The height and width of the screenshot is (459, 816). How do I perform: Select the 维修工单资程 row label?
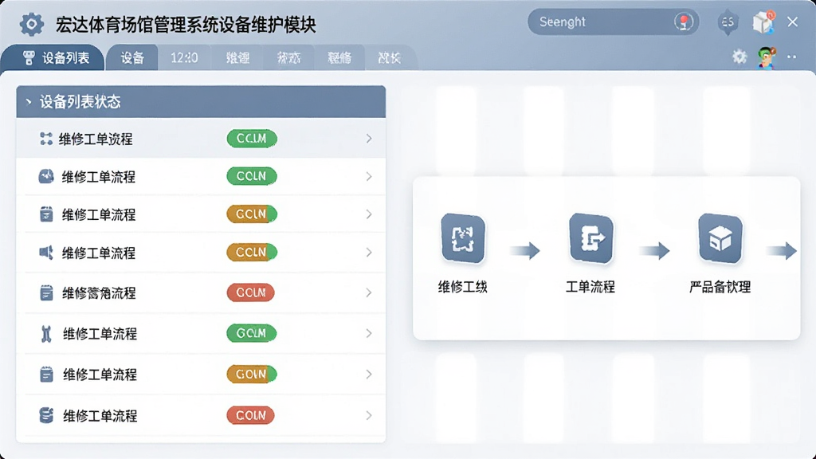coord(96,139)
